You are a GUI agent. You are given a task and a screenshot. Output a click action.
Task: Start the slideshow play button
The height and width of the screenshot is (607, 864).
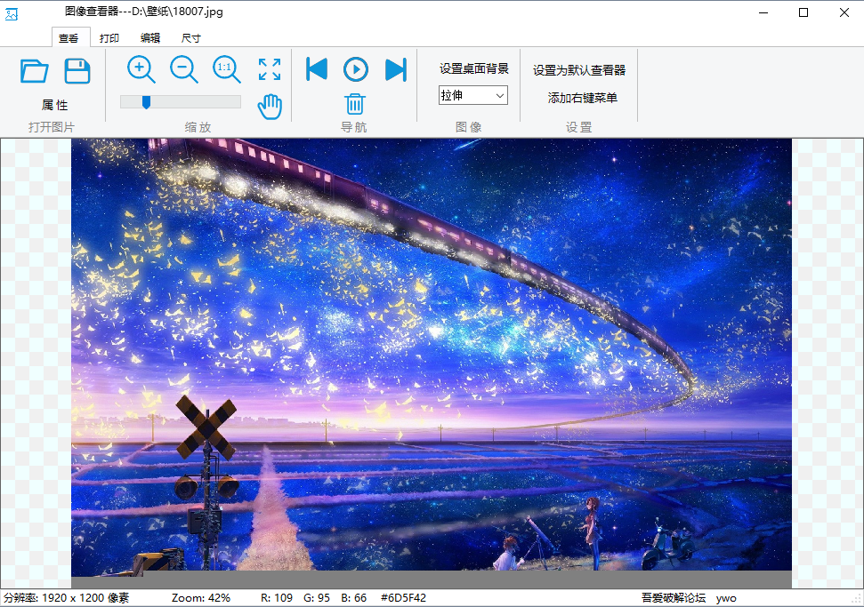click(355, 69)
